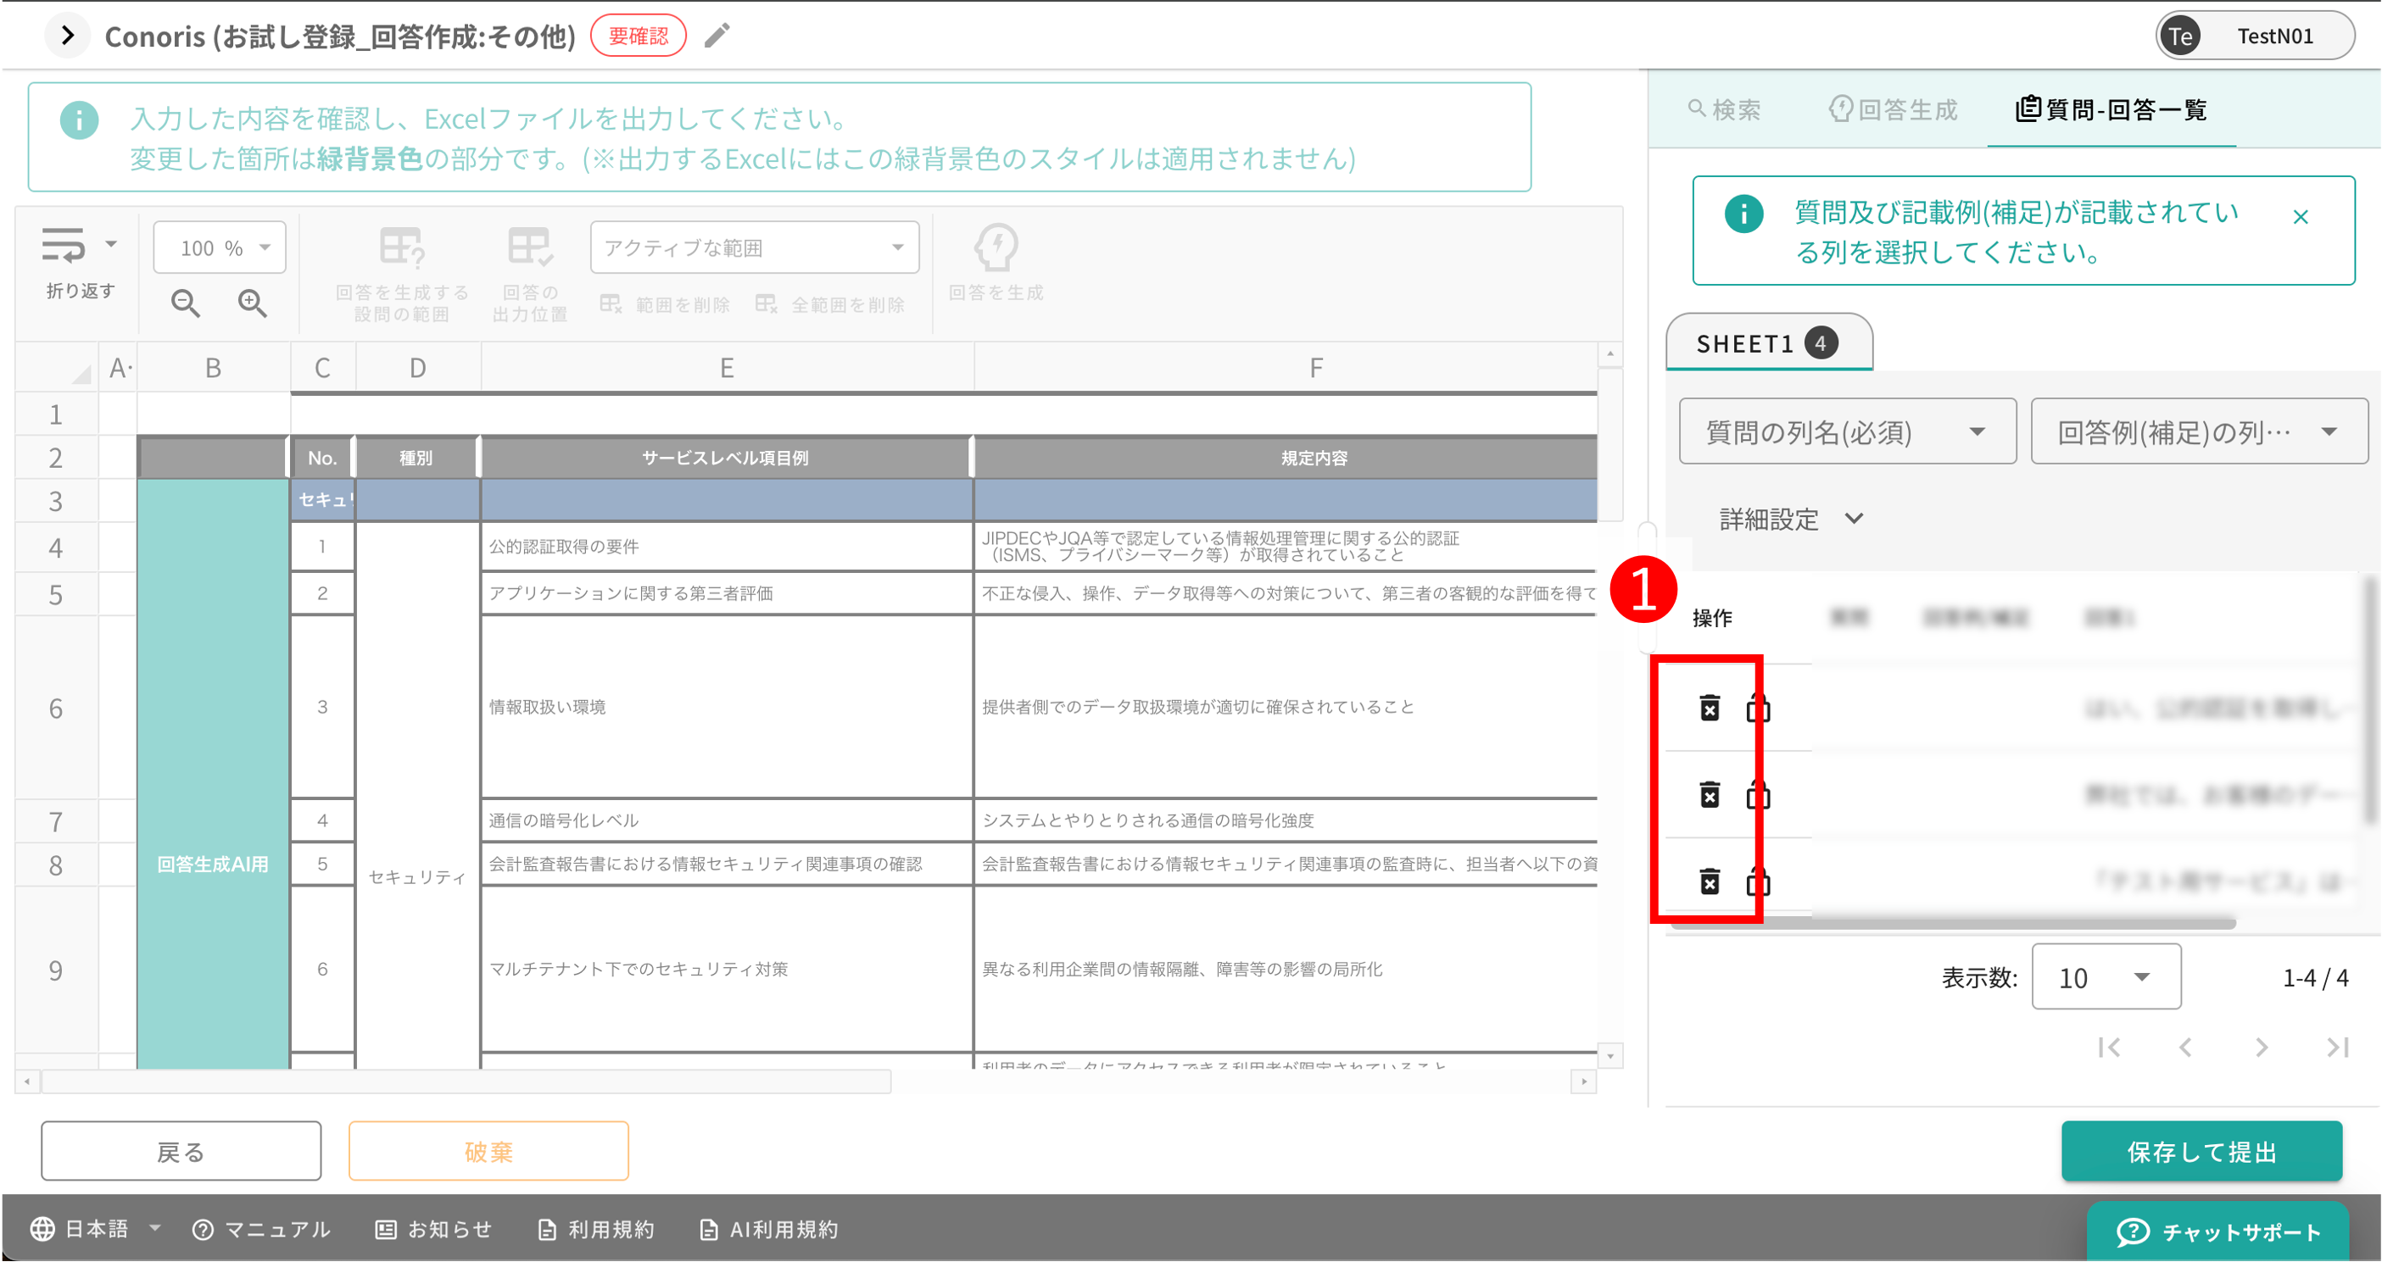Expand 詳細設定 section
The width and height of the screenshot is (2382, 1262).
point(1790,519)
